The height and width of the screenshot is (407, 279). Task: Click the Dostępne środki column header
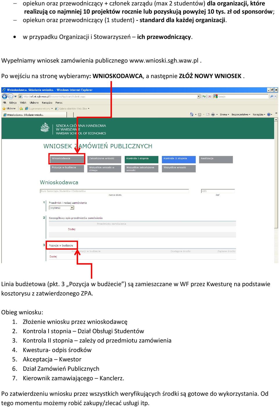(x=180, y=251)
